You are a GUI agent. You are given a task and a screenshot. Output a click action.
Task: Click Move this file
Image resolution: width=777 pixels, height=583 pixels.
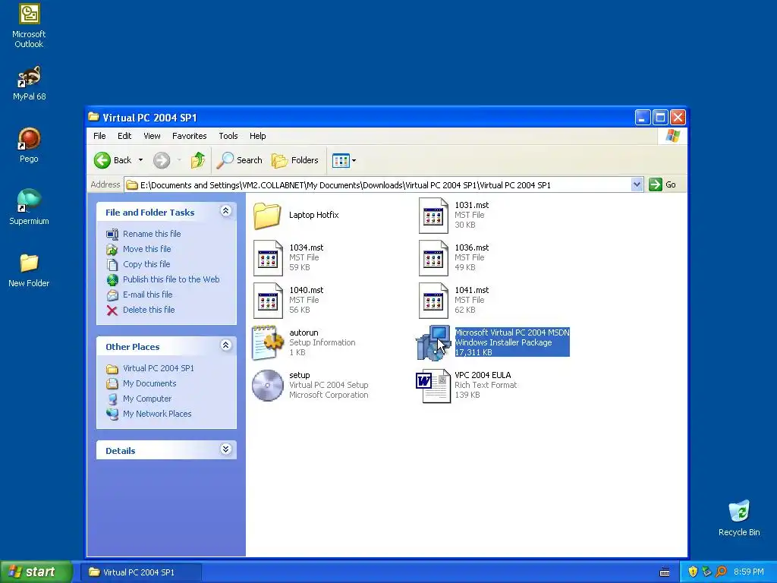[146, 249]
